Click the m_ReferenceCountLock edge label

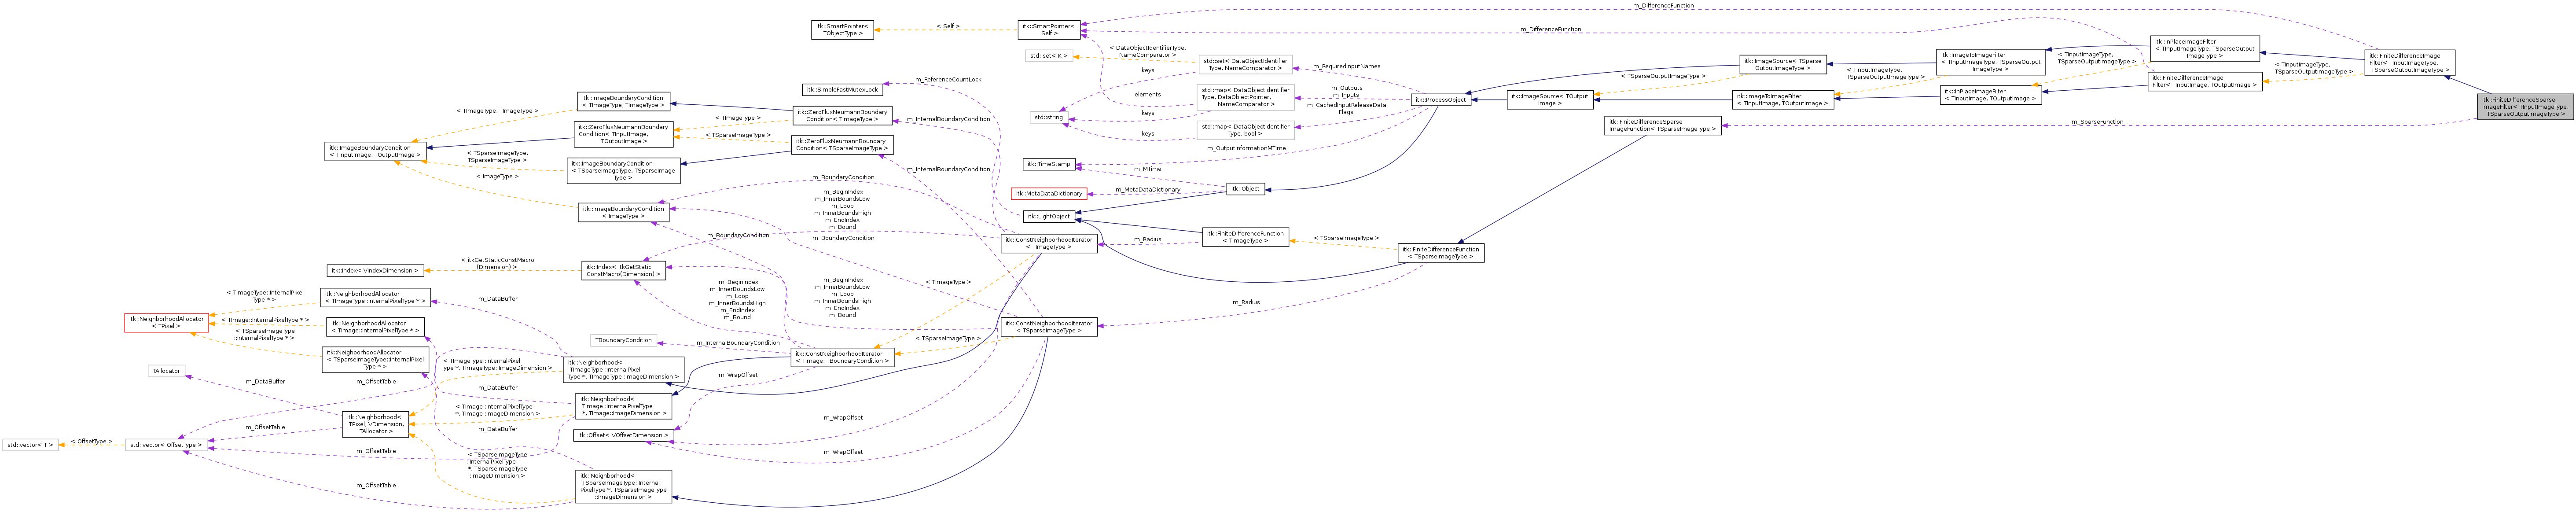(948, 80)
